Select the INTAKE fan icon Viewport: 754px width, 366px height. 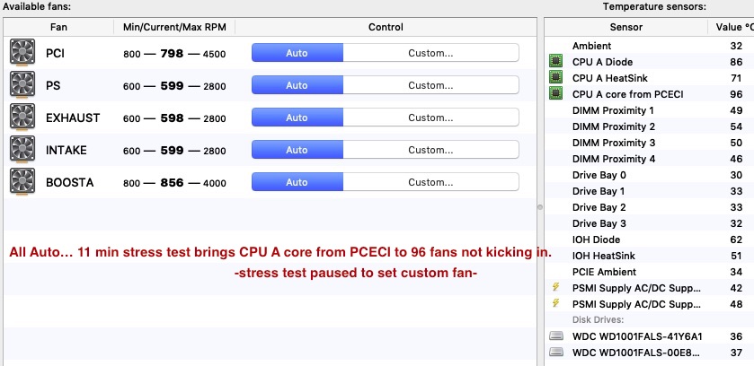[x=22, y=150]
